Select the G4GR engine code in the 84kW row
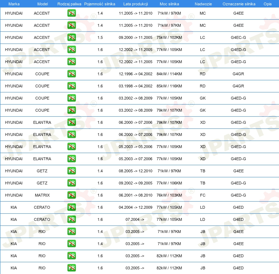Viewport: 279px width, 274px height. tap(238, 74)
